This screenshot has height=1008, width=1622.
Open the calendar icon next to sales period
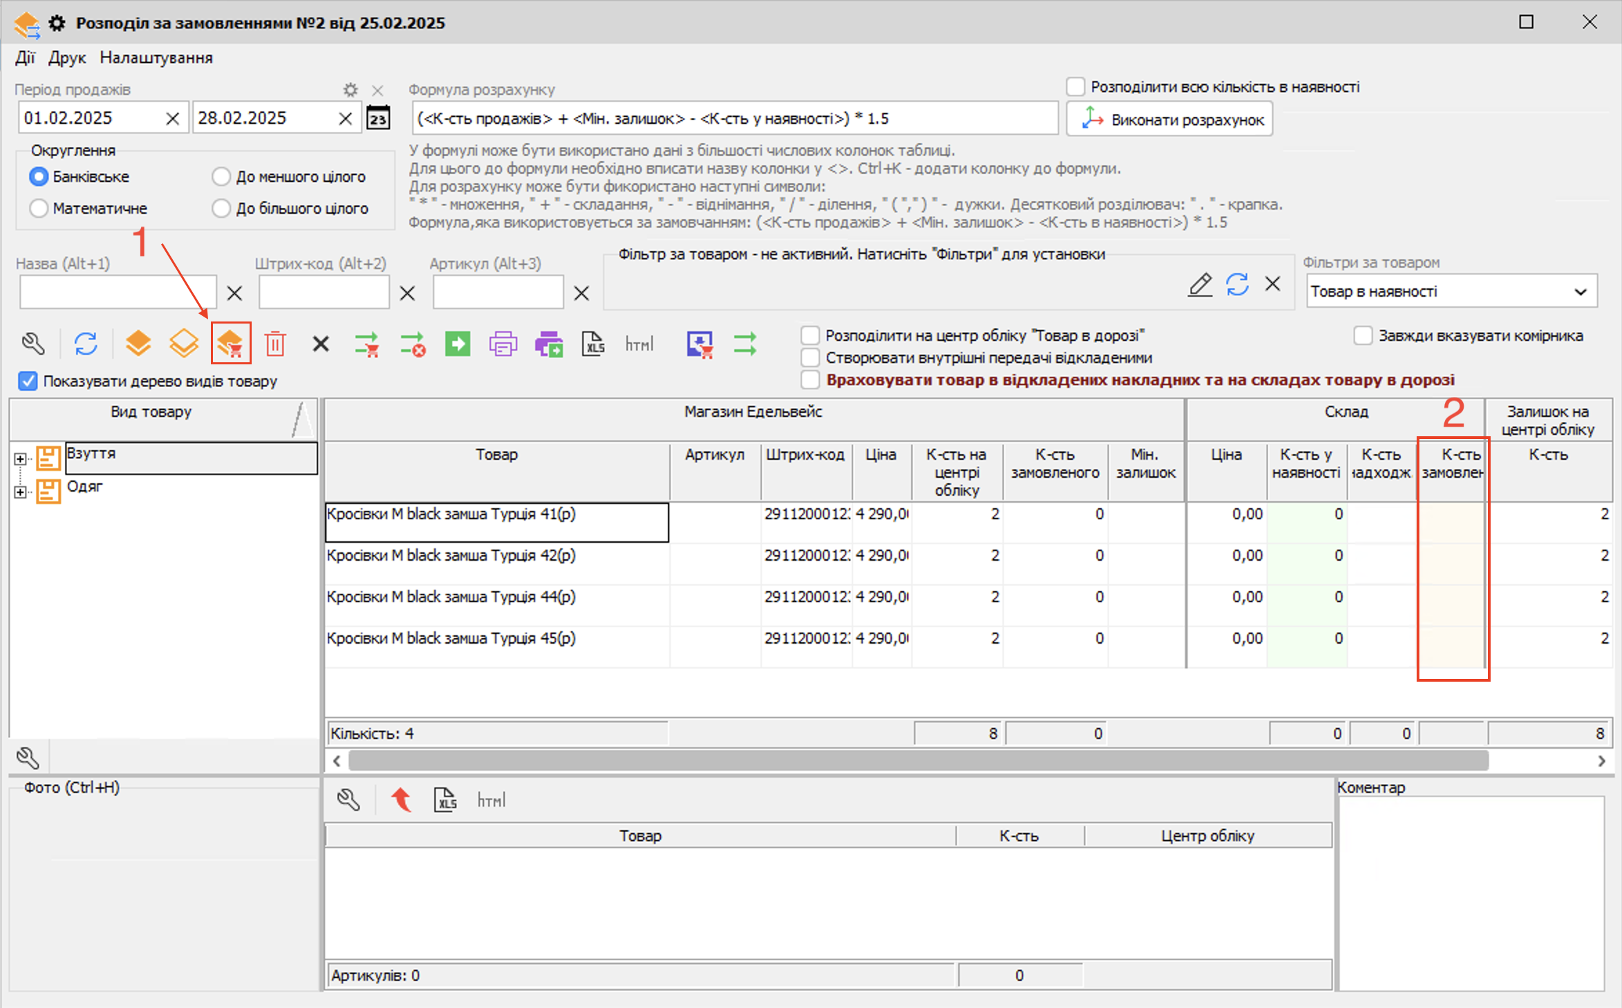pos(378,118)
